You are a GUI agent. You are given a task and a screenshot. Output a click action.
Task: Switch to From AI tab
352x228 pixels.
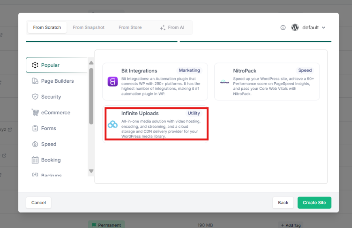[x=172, y=27]
